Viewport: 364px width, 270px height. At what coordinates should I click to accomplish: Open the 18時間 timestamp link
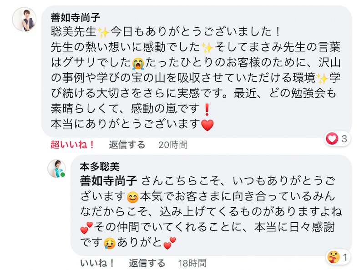pos(192,263)
